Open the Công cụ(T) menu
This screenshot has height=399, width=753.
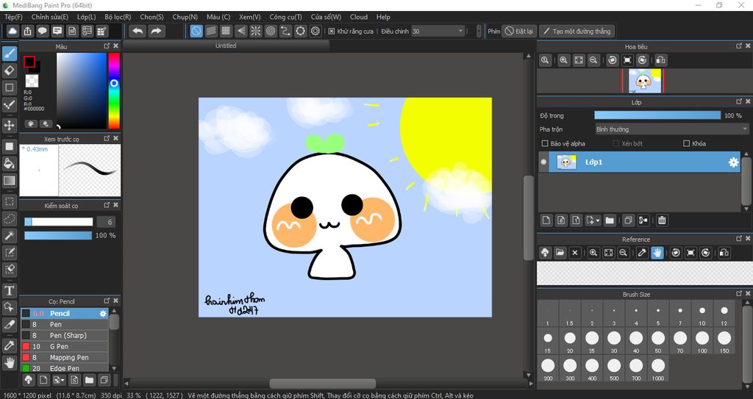click(285, 17)
